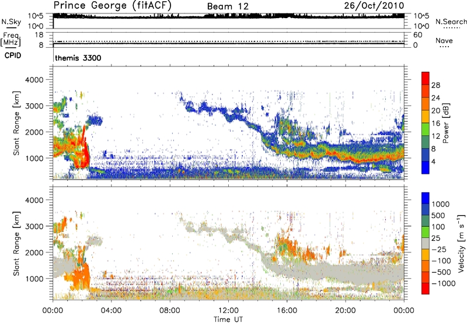
Task: Click '4000' on the power panel range axis
Action: [34, 80]
